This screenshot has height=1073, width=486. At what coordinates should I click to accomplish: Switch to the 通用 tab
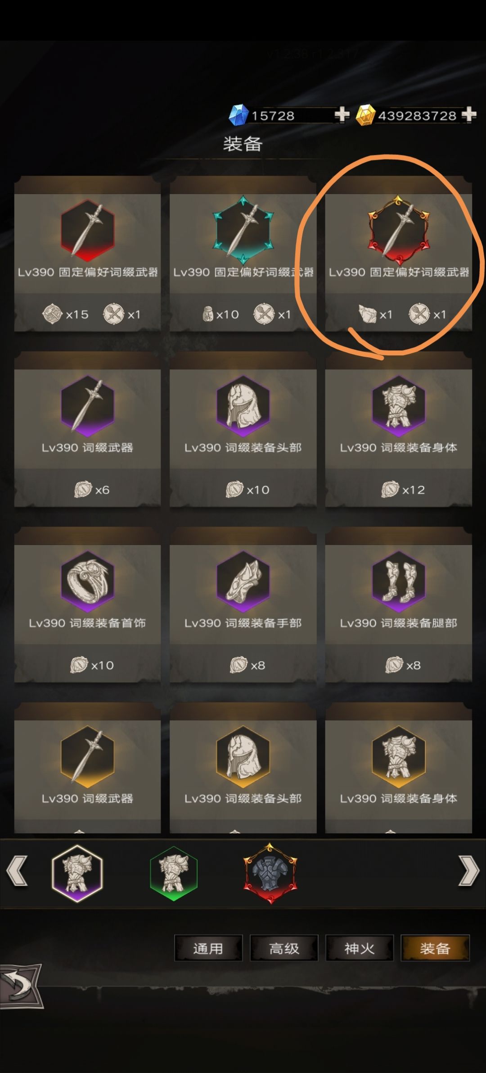coord(208,948)
